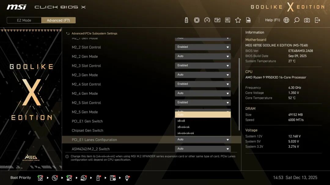Click the AMD Ryzen 9 9950X3D processor text
The width and height of the screenshot is (330, 185).
(x=276, y=78)
